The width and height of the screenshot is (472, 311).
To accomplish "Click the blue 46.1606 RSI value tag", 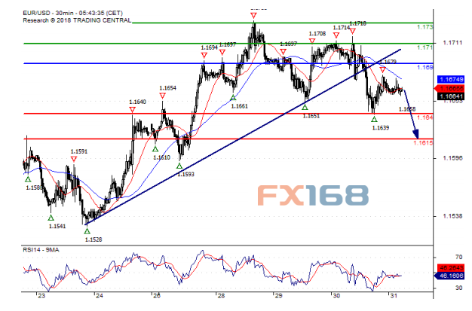I will pyautogui.click(x=449, y=276).
